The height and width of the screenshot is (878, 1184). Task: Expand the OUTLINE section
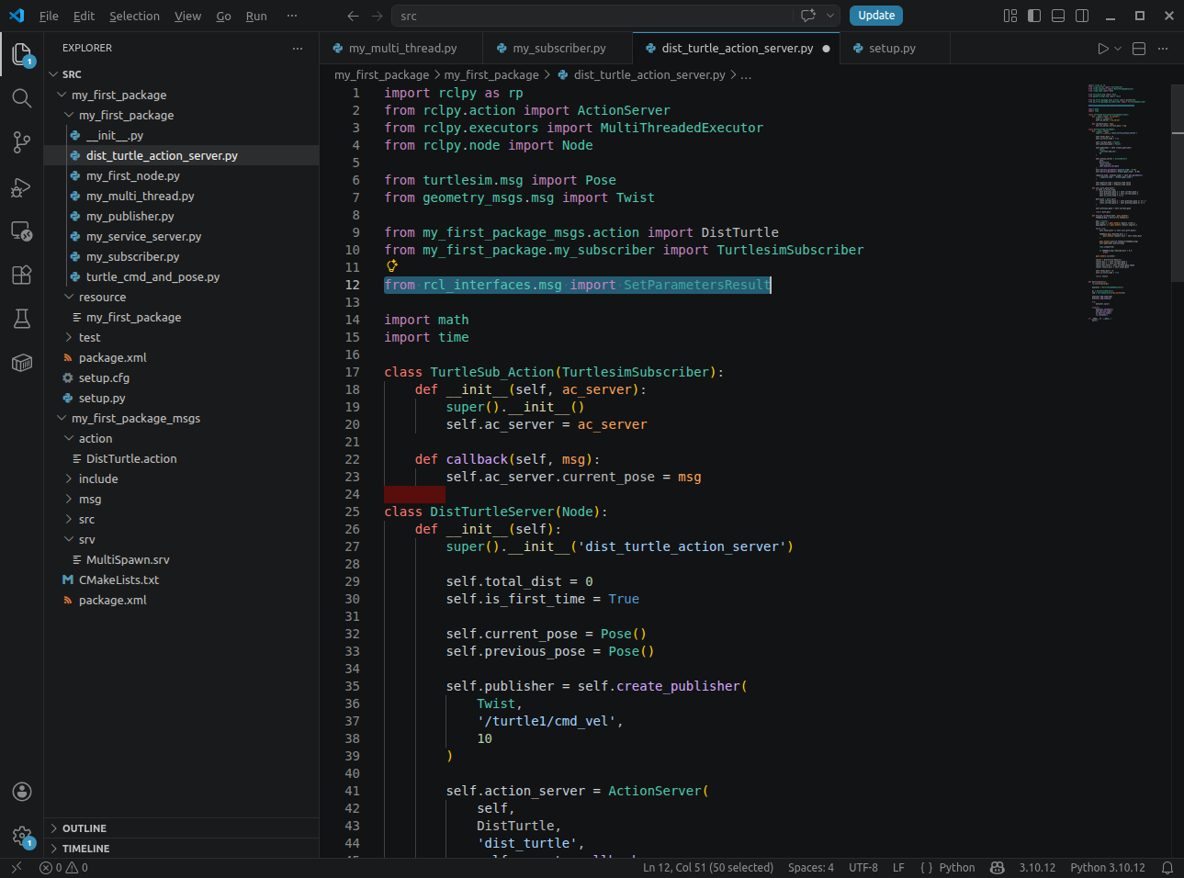[x=181, y=828]
